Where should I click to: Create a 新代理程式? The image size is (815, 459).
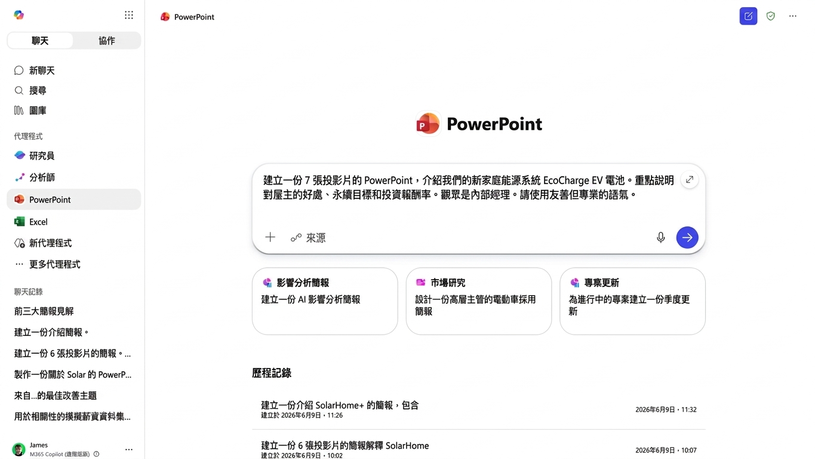74,243
